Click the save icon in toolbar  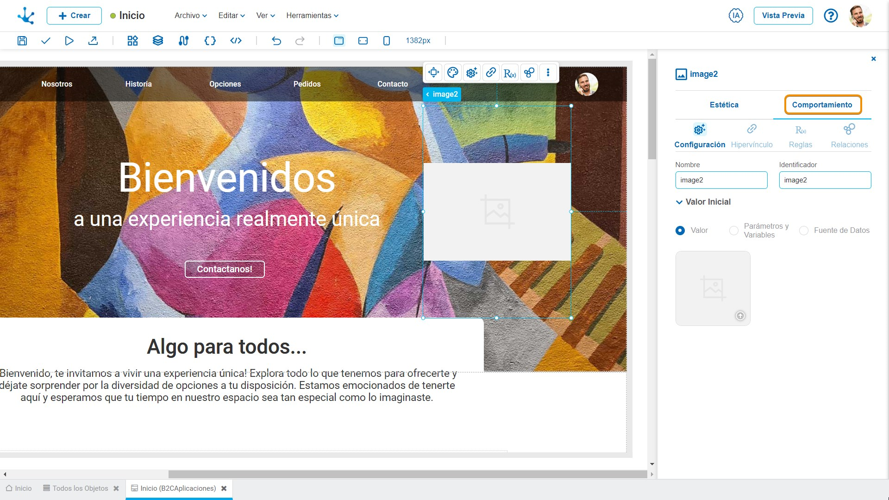click(22, 41)
